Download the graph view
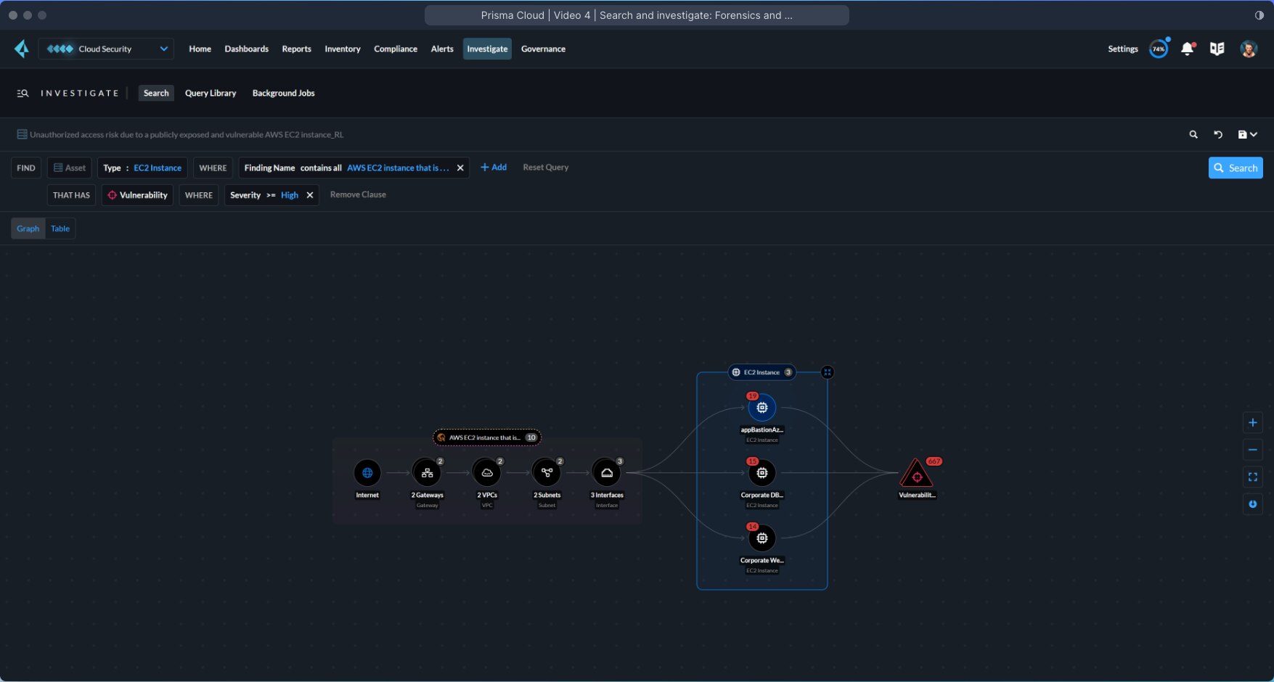Screen dimensions: 1274x682 (x=1252, y=504)
